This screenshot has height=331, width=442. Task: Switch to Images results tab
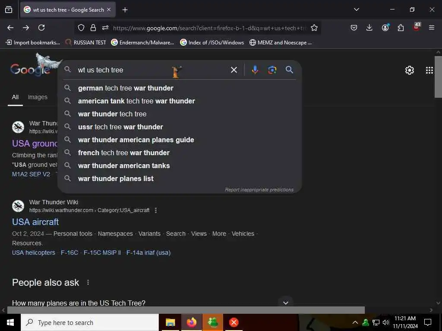click(x=38, y=97)
